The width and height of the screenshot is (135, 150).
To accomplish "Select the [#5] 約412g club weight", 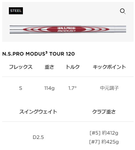I will click(104, 133).
